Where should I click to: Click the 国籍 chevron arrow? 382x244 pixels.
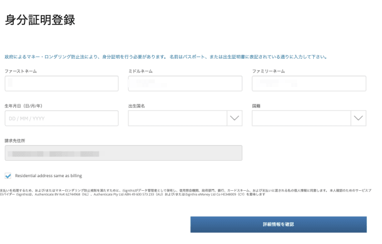coord(358,118)
